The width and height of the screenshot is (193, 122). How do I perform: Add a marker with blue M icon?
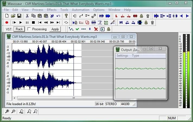(121, 23)
